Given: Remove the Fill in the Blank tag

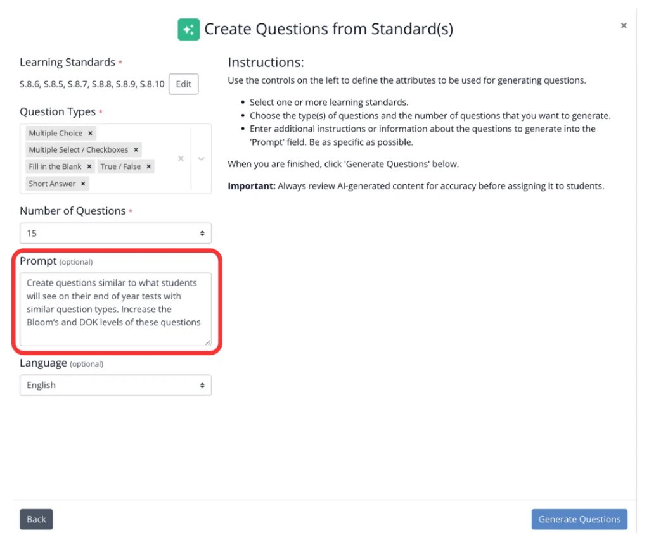Looking at the screenshot, I should coord(89,166).
